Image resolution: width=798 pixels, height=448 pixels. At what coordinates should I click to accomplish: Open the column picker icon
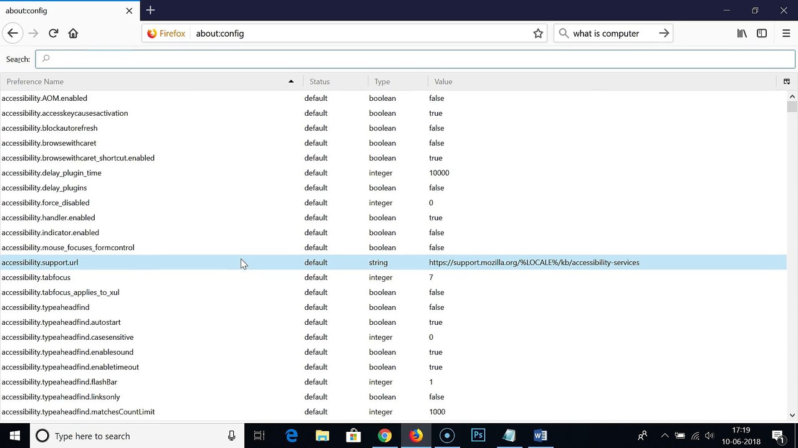click(787, 82)
